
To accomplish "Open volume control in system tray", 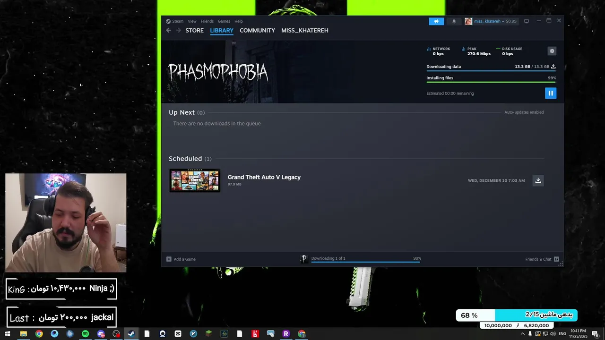I will click(553, 334).
